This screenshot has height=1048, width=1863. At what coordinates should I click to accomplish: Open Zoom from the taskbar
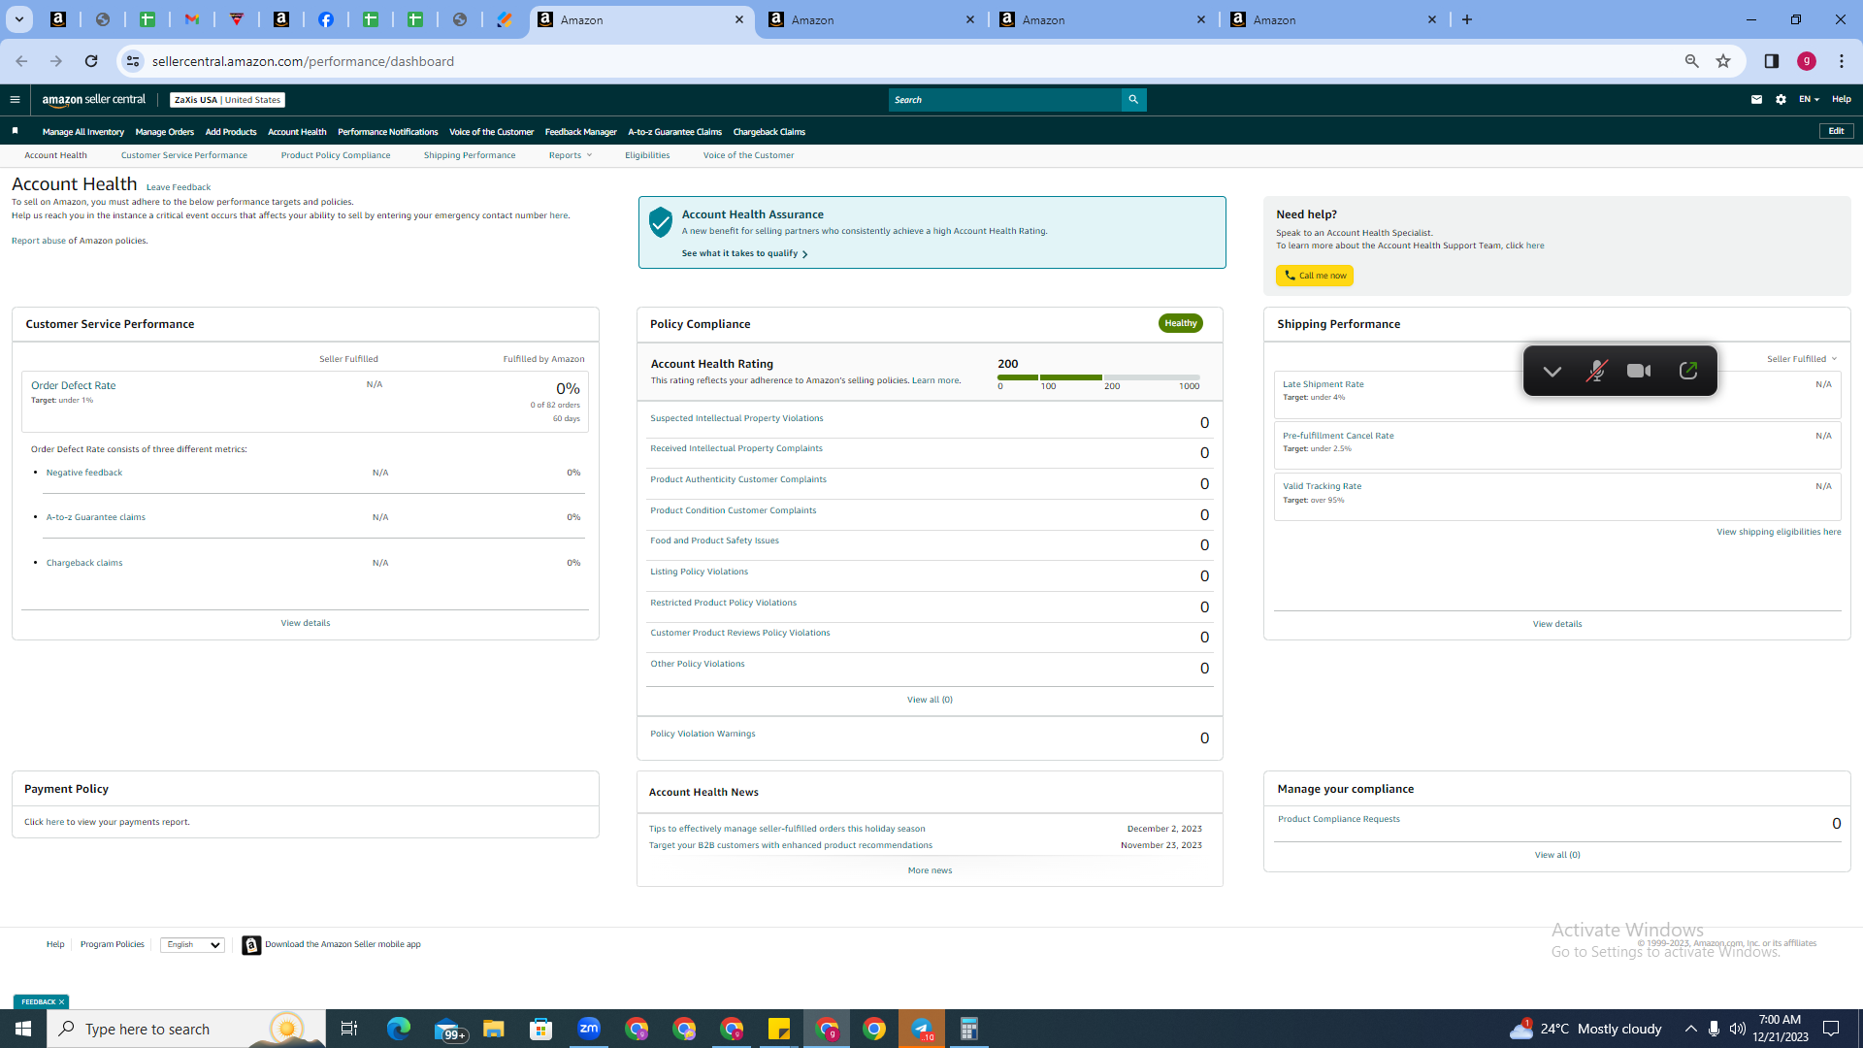click(589, 1029)
